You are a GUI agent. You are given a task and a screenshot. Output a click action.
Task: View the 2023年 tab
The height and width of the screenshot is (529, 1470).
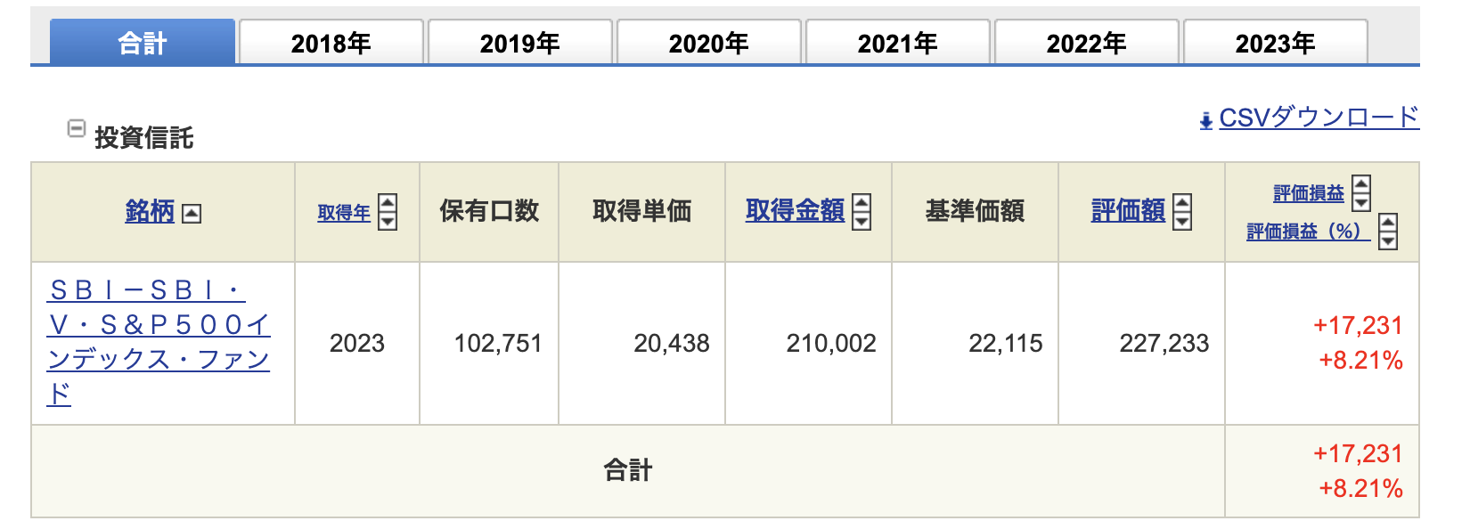coord(1275,43)
